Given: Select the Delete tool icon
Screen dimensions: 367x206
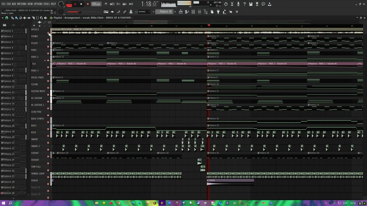Looking at the screenshot, I should [21, 18].
